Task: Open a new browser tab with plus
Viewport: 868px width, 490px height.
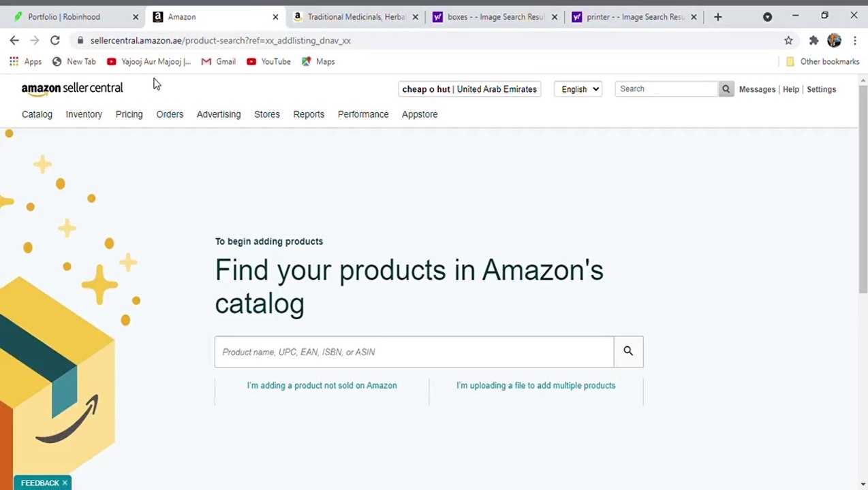Action: coord(717,17)
